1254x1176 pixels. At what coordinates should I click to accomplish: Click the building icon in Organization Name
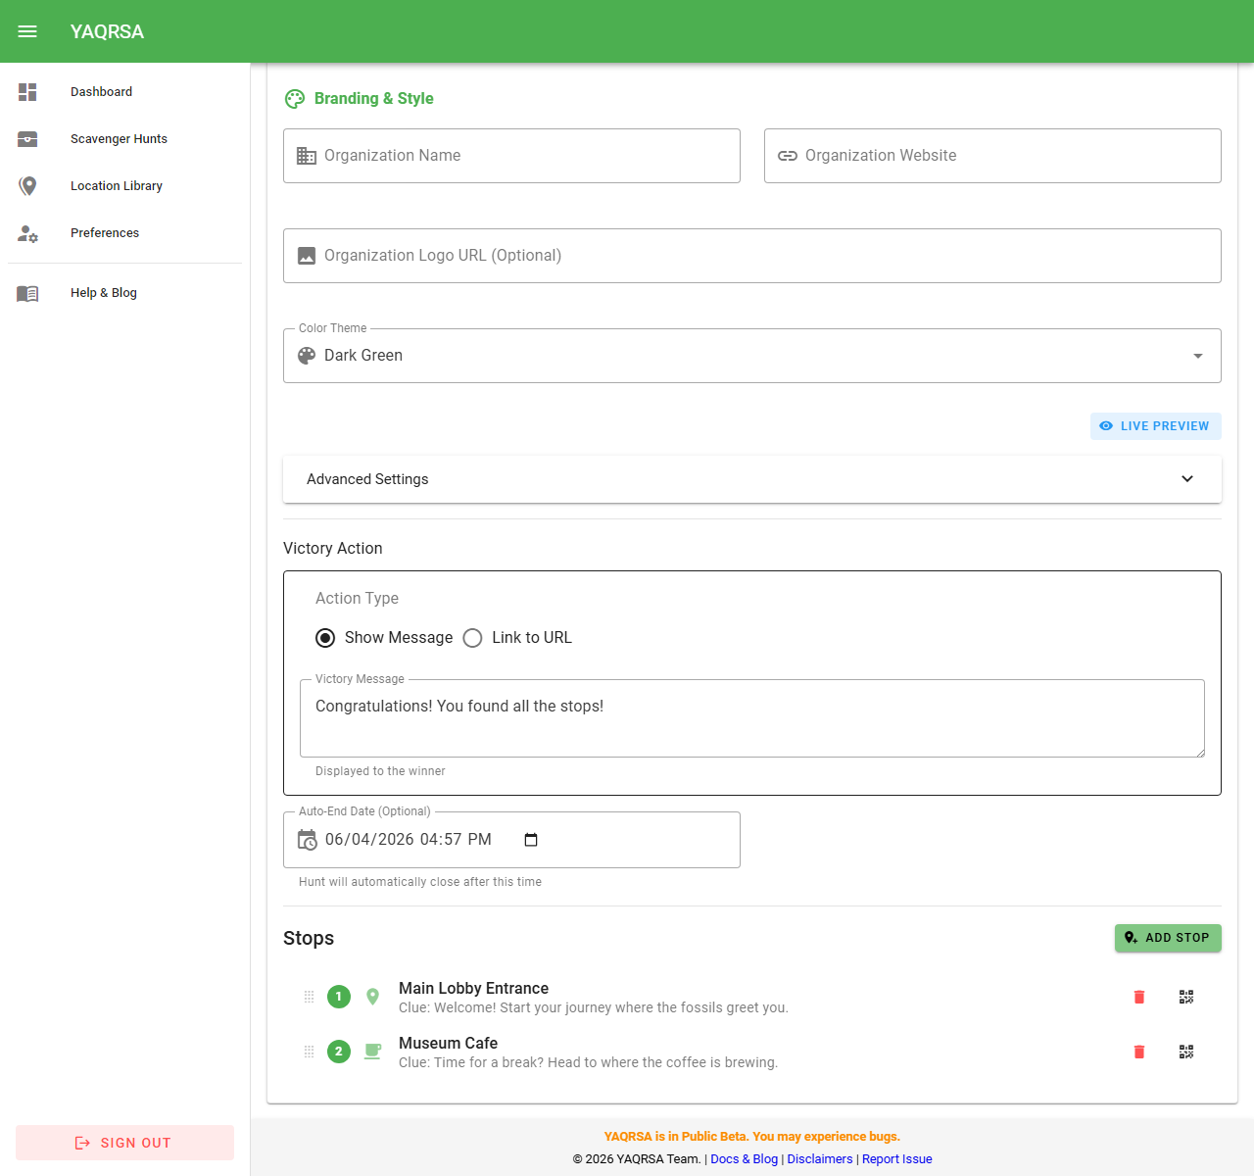coord(307,156)
